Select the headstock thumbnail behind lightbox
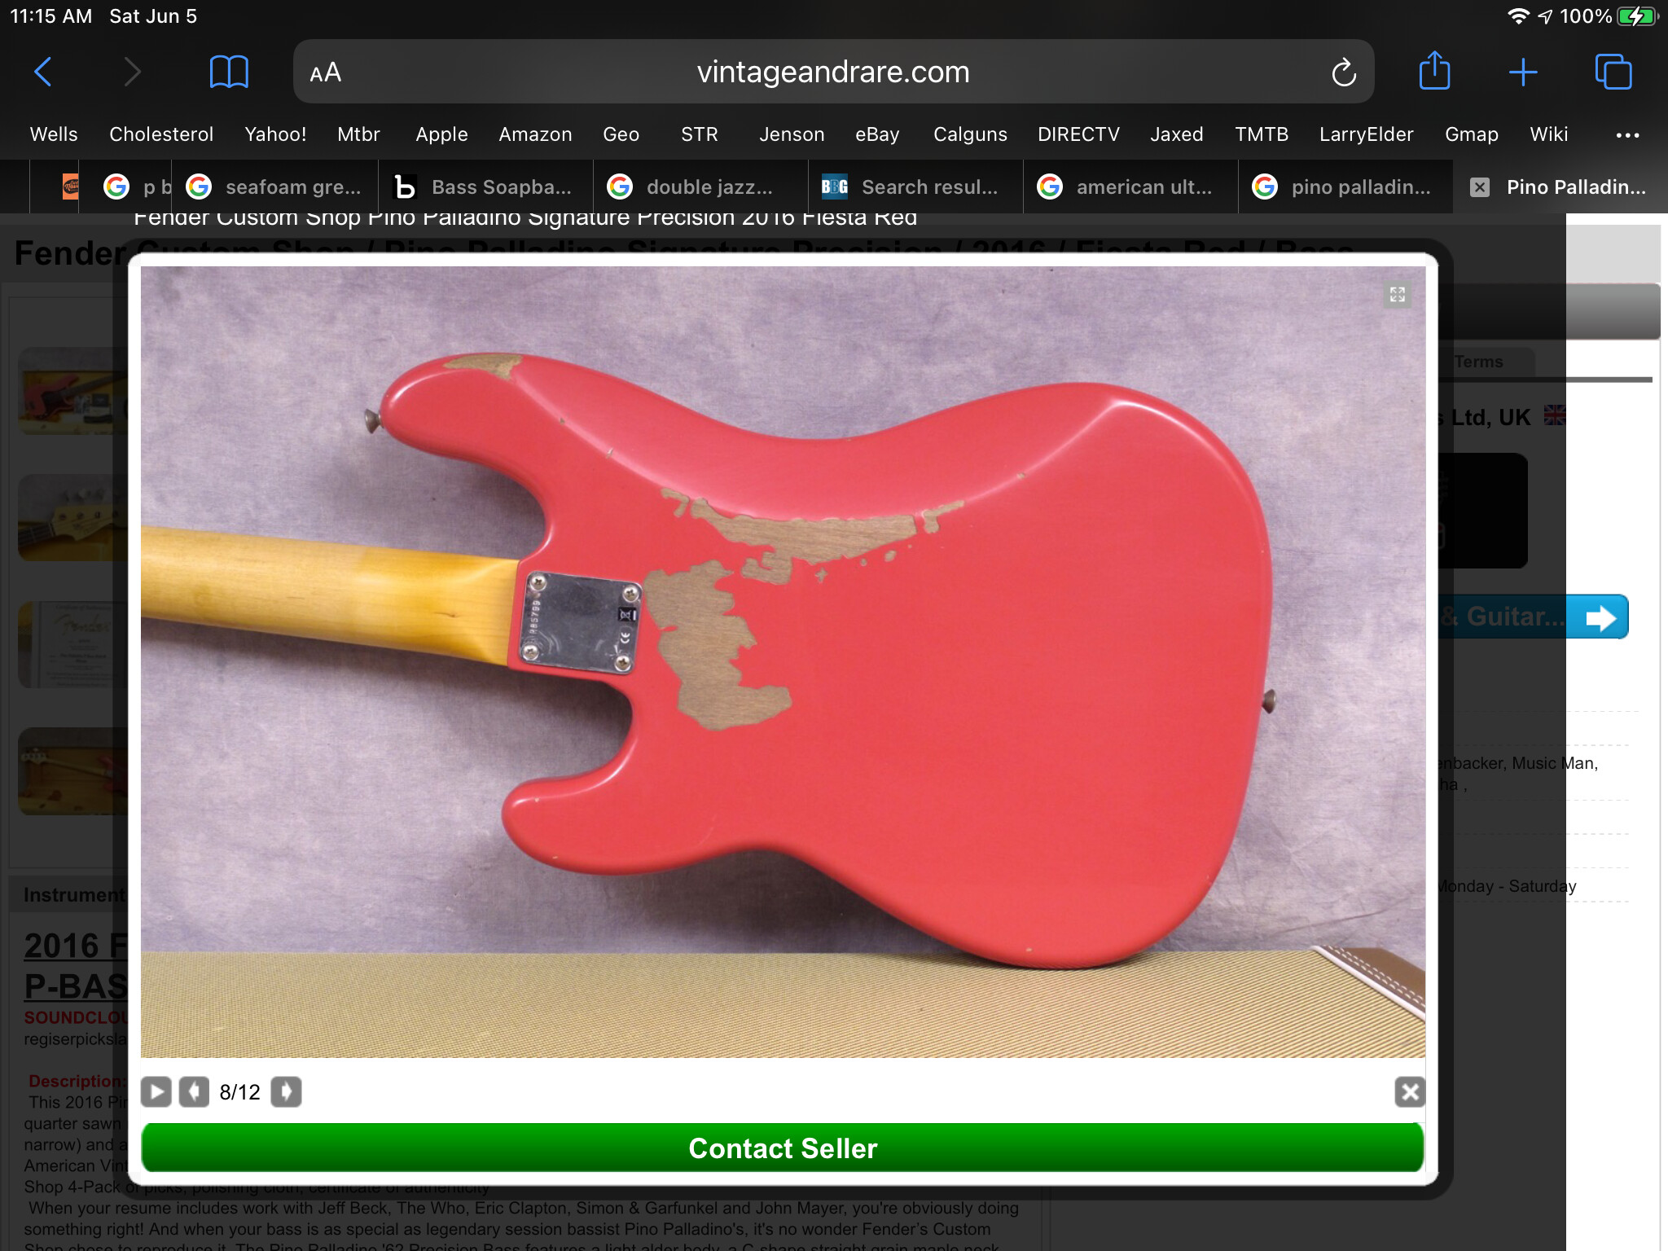The height and width of the screenshot is (1251, 1668). click(73, 518)
